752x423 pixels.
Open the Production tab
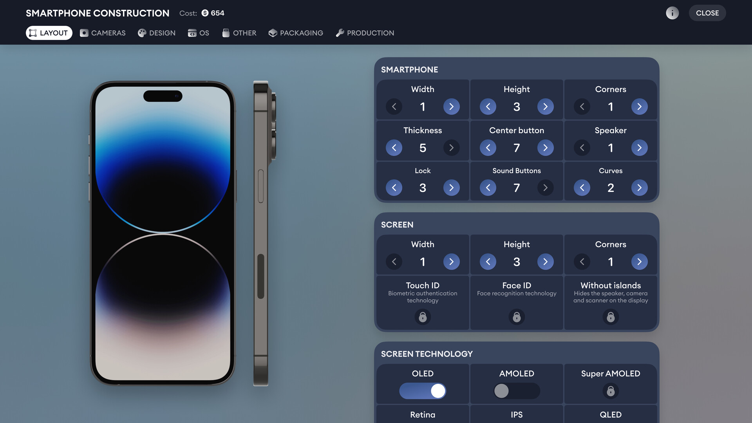[365, 33]
